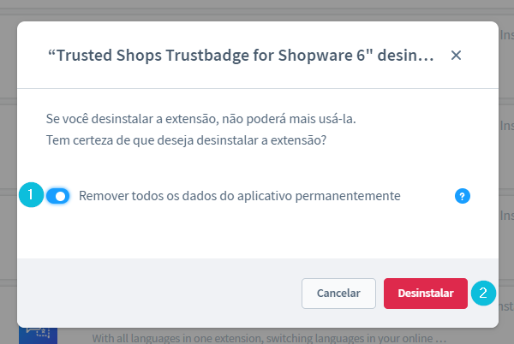514x344 pixels.
Task: Click the Cancelar button
Action: tap(338, 294)
